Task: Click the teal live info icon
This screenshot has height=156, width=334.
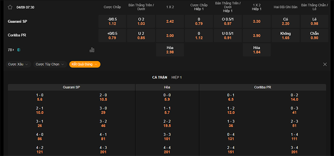Action: (19, 50)
